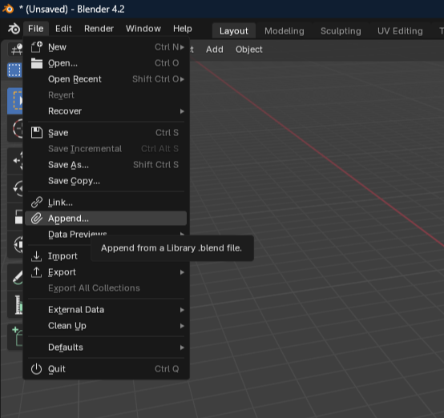Click the editor type icon in viewport header
444x418 pixels.
[16, 50]
